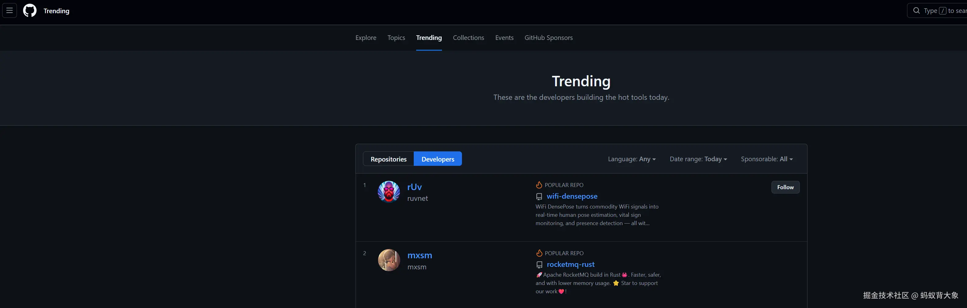Open the hamburger navigation menu

[x=10, y=10]
